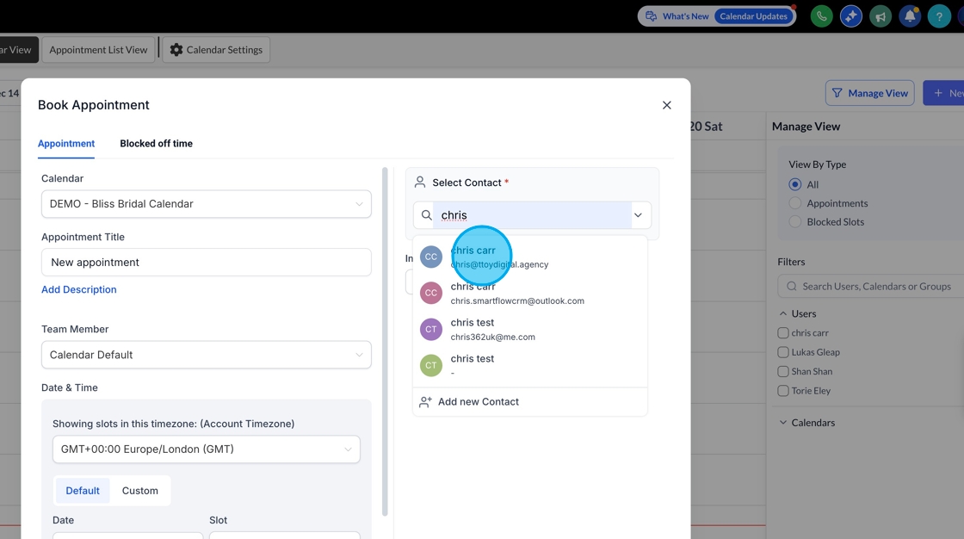
Task: Click Add new Contact
Action: pos(530,402)
